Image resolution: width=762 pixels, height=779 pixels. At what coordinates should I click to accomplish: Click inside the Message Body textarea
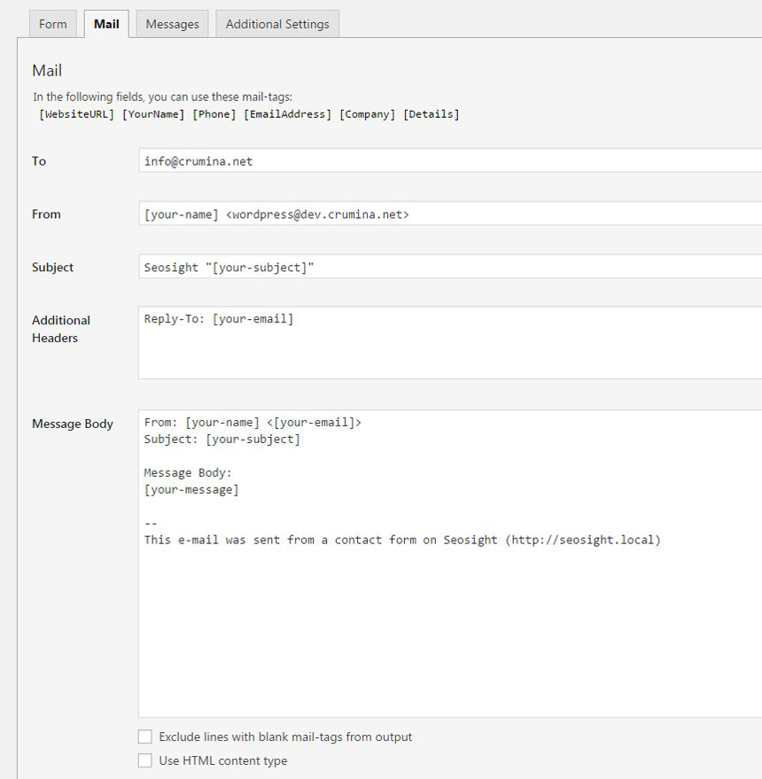point(450,620)
